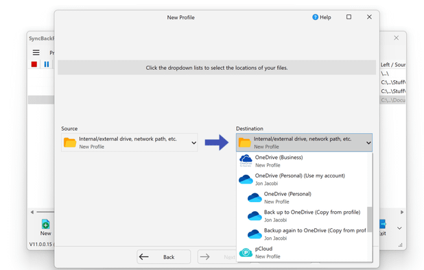Click left scroll arrow in SyncBack window
Screen dimensions: 424x270
point(32,212)
